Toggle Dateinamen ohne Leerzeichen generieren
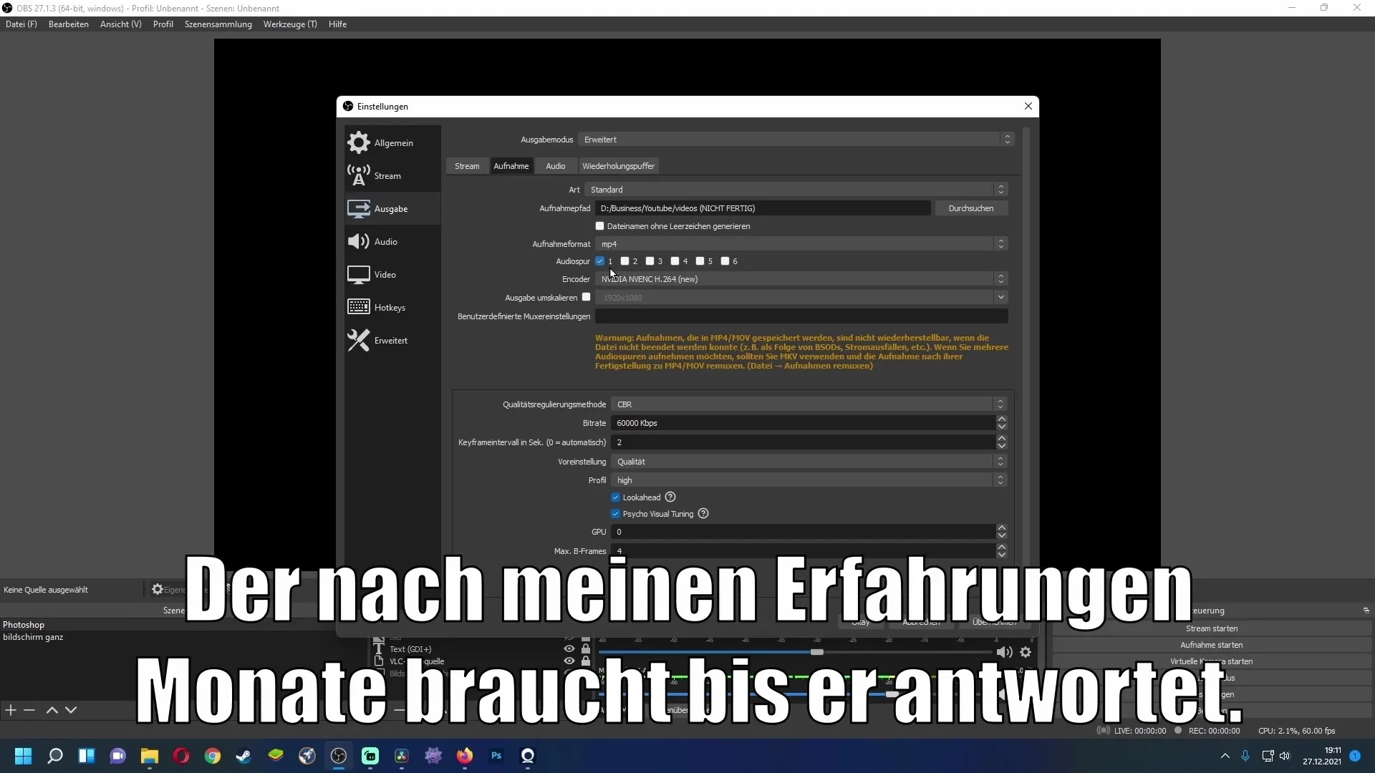The image size is (1375, 773). pyautogui.click(x=599, y=225)
